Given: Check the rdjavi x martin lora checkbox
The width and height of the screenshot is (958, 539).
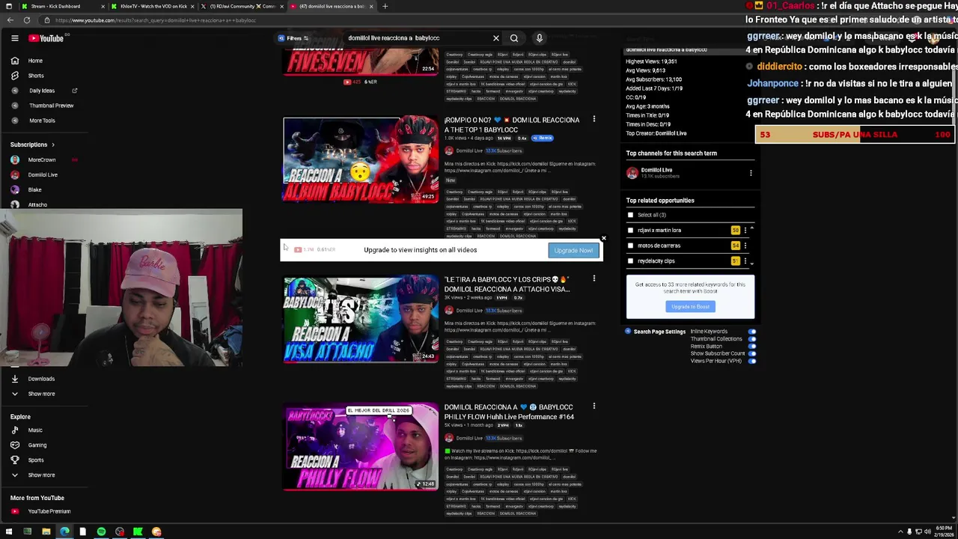Looking at the screenshot, I should (x=630, y=231).
